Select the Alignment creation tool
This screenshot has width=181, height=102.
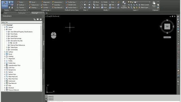[46, 2]
